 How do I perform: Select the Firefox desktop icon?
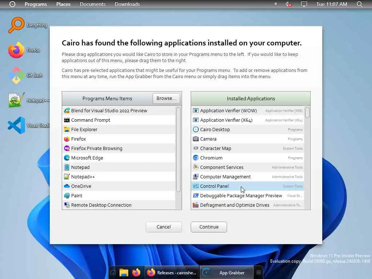click(16, 50)
